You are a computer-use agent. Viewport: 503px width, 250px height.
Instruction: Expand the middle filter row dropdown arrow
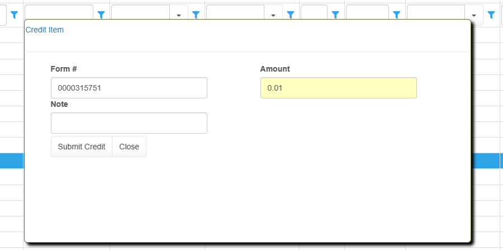273,15
